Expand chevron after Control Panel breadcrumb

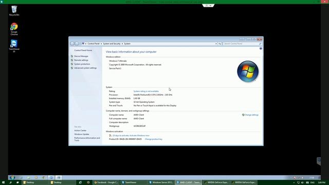[101, 44]
